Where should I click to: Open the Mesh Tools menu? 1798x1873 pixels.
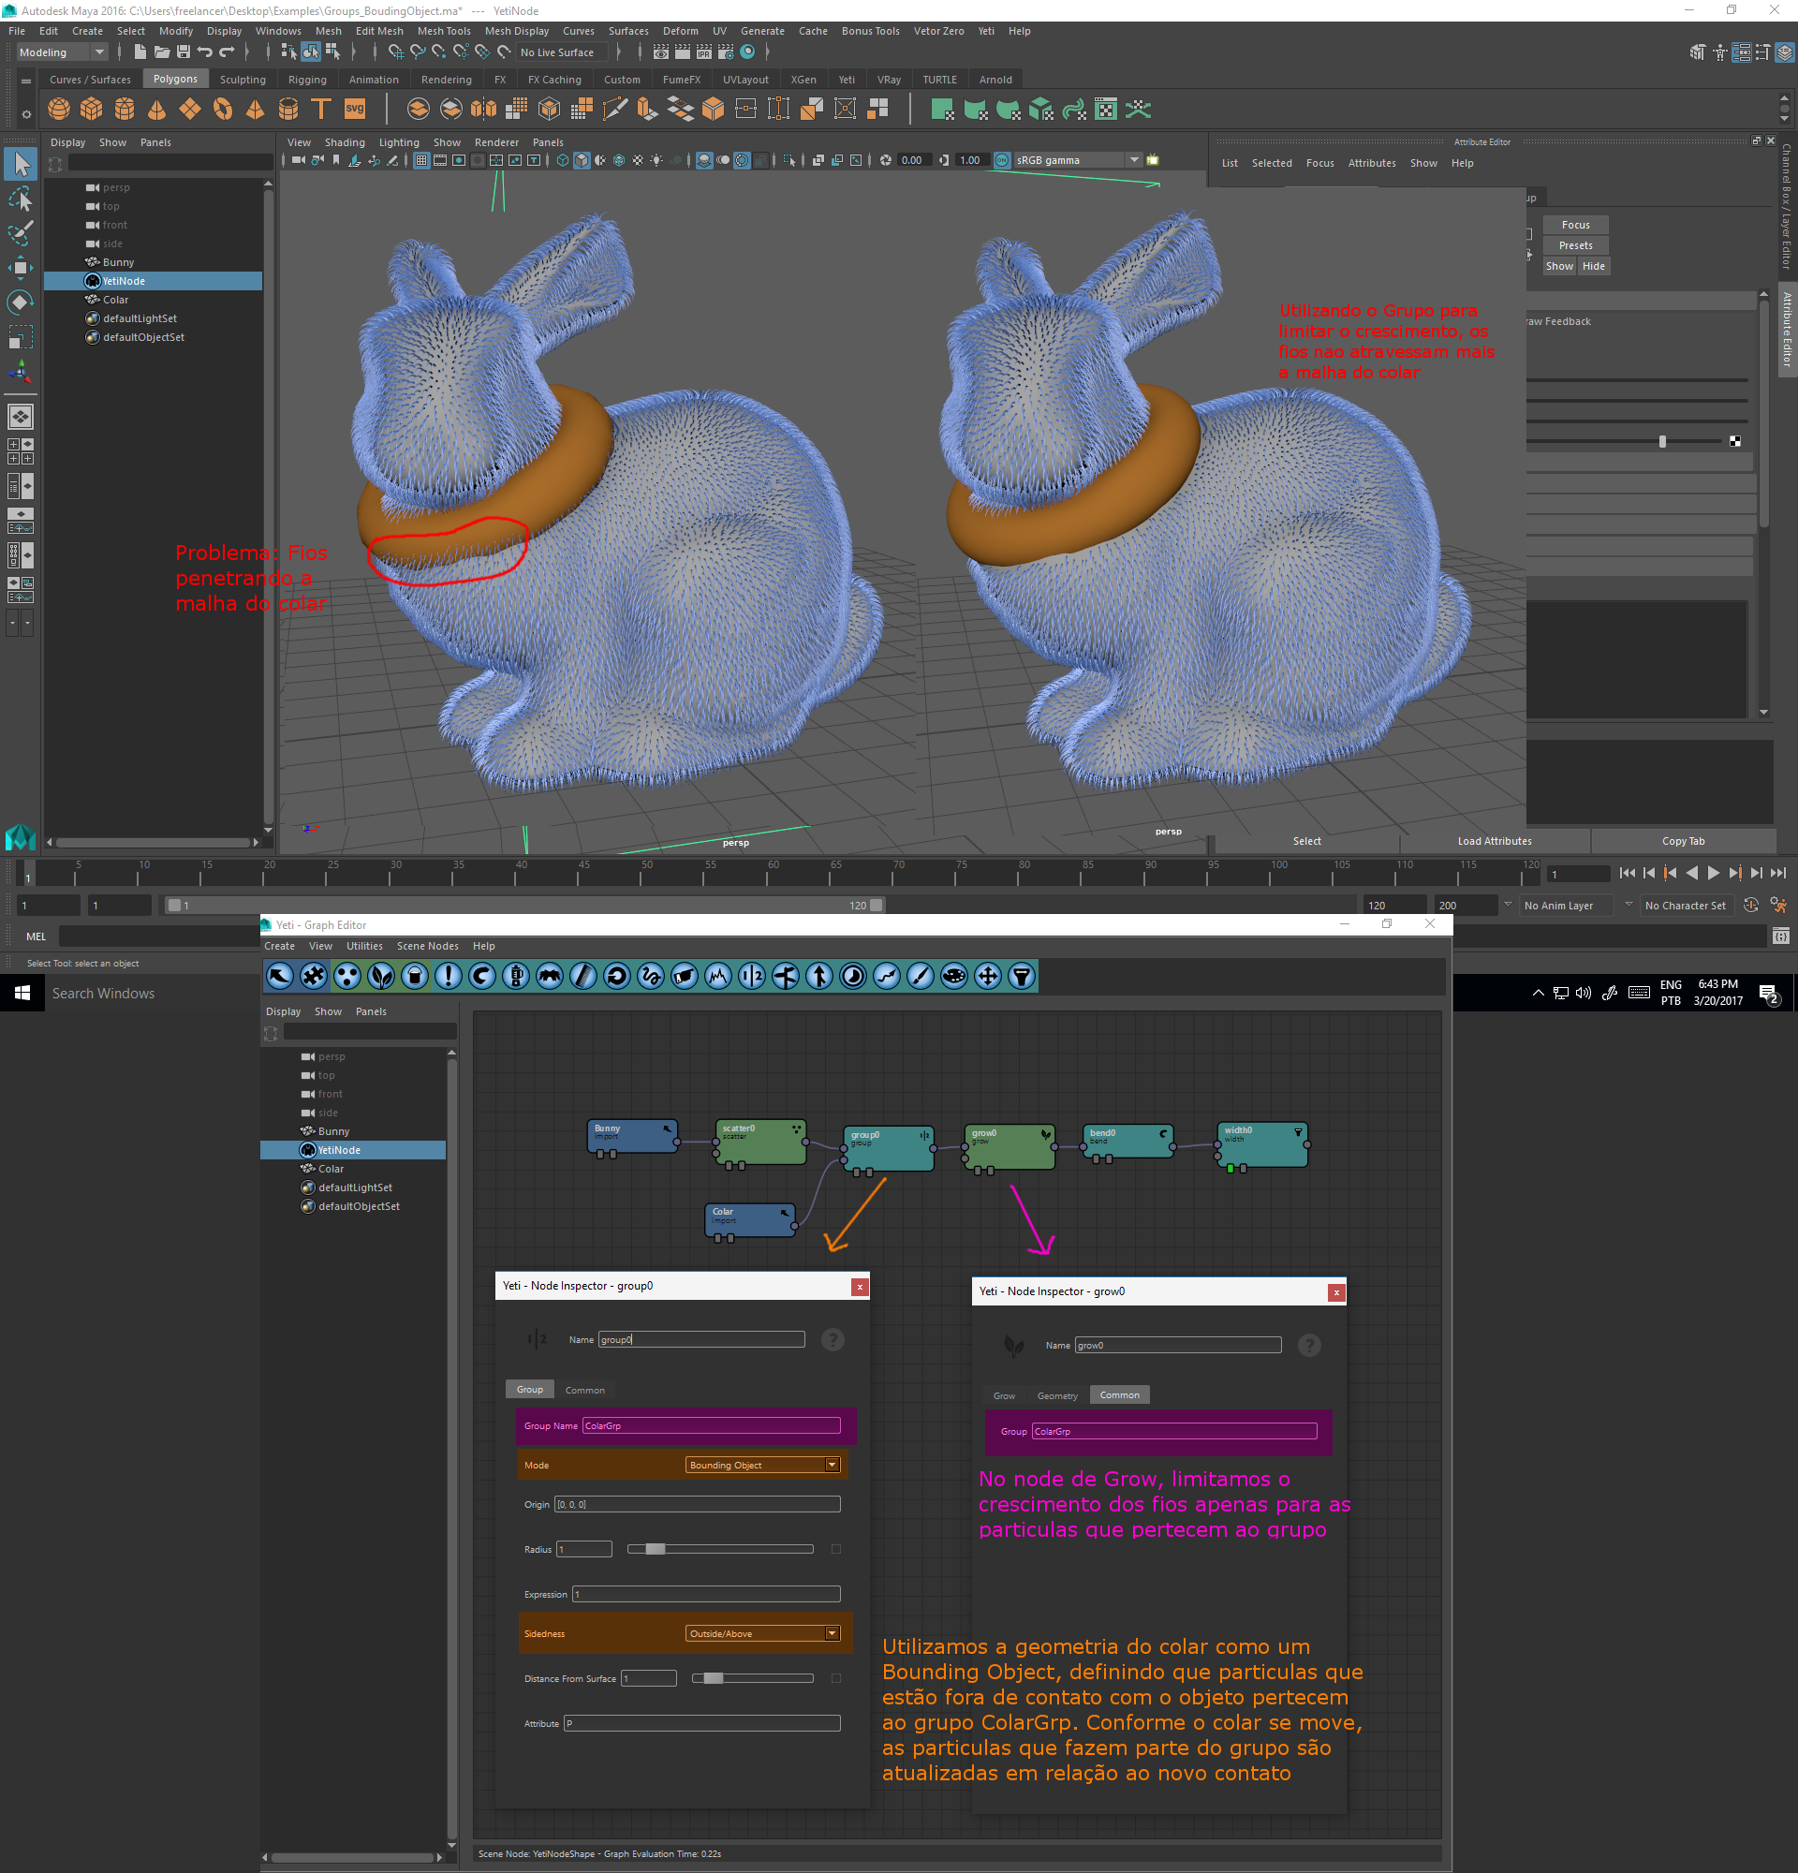[443, 31]
